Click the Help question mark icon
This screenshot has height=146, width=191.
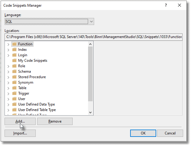point(166,5)
